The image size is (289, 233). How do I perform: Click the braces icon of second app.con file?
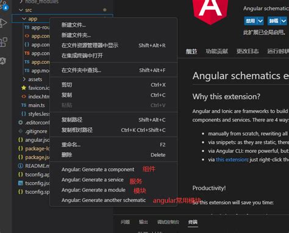point(27,44)
